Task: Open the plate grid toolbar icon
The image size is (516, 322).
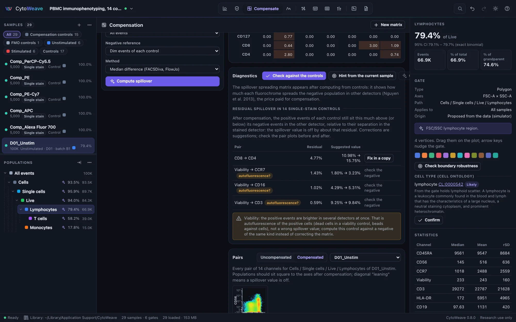Action: 327,9
